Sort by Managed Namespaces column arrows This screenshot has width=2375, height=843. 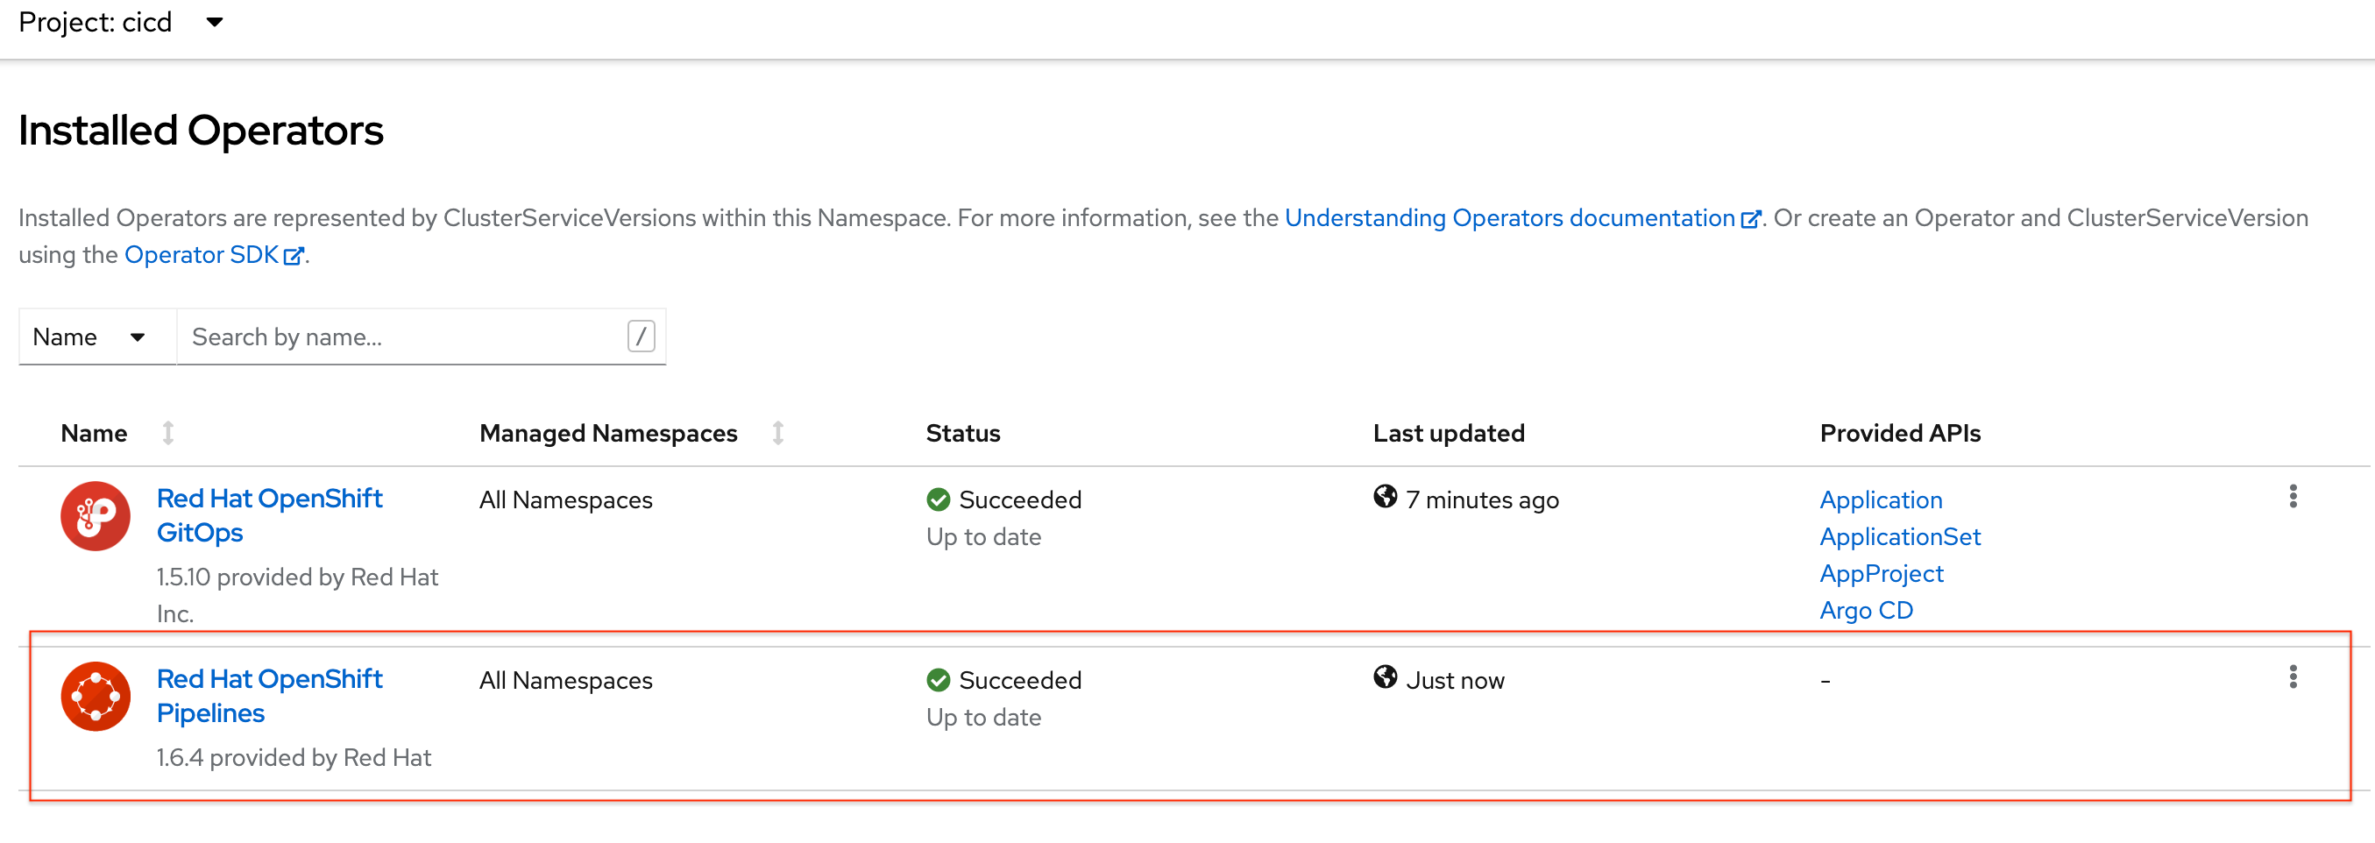777,433
